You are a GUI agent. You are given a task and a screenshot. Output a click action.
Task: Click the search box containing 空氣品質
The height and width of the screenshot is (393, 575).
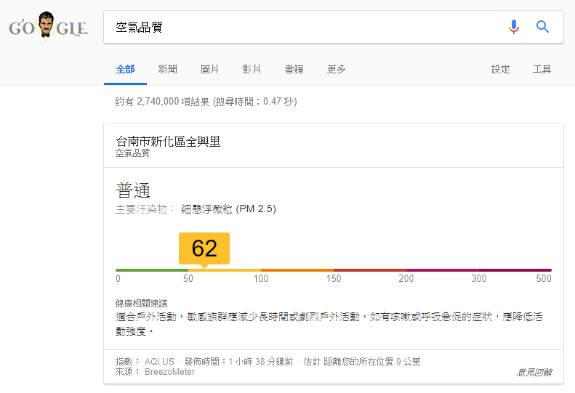click(x=305, y=27)
